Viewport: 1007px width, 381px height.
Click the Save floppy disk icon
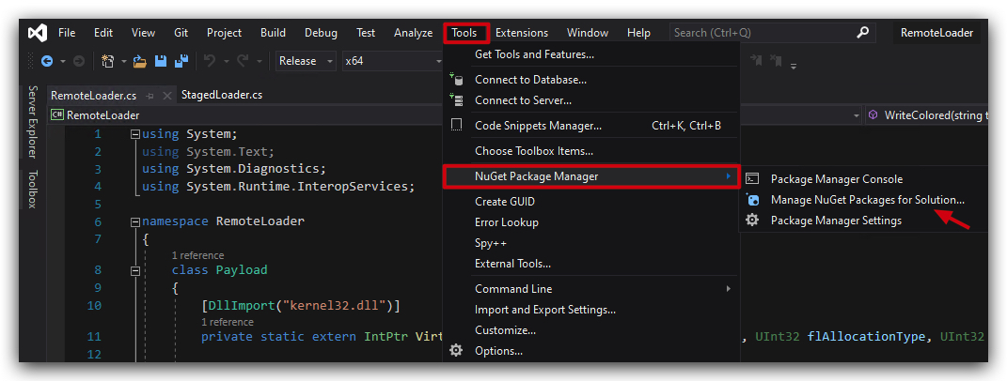tap(161, 61)
